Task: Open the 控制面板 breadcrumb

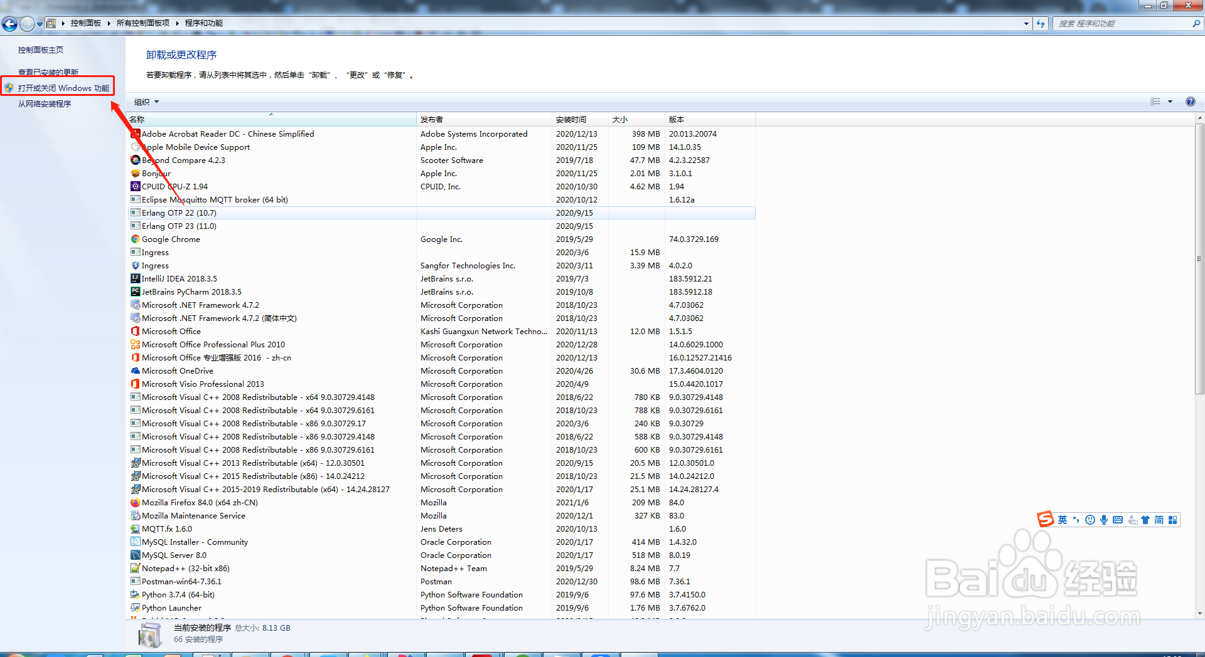Action: [86, 23]
